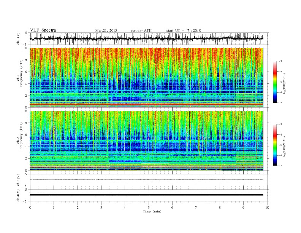This screenshot has height=233, width=301.
Task: Click the "-7" tick on ch.1 color bar
Action: point(281,103)
